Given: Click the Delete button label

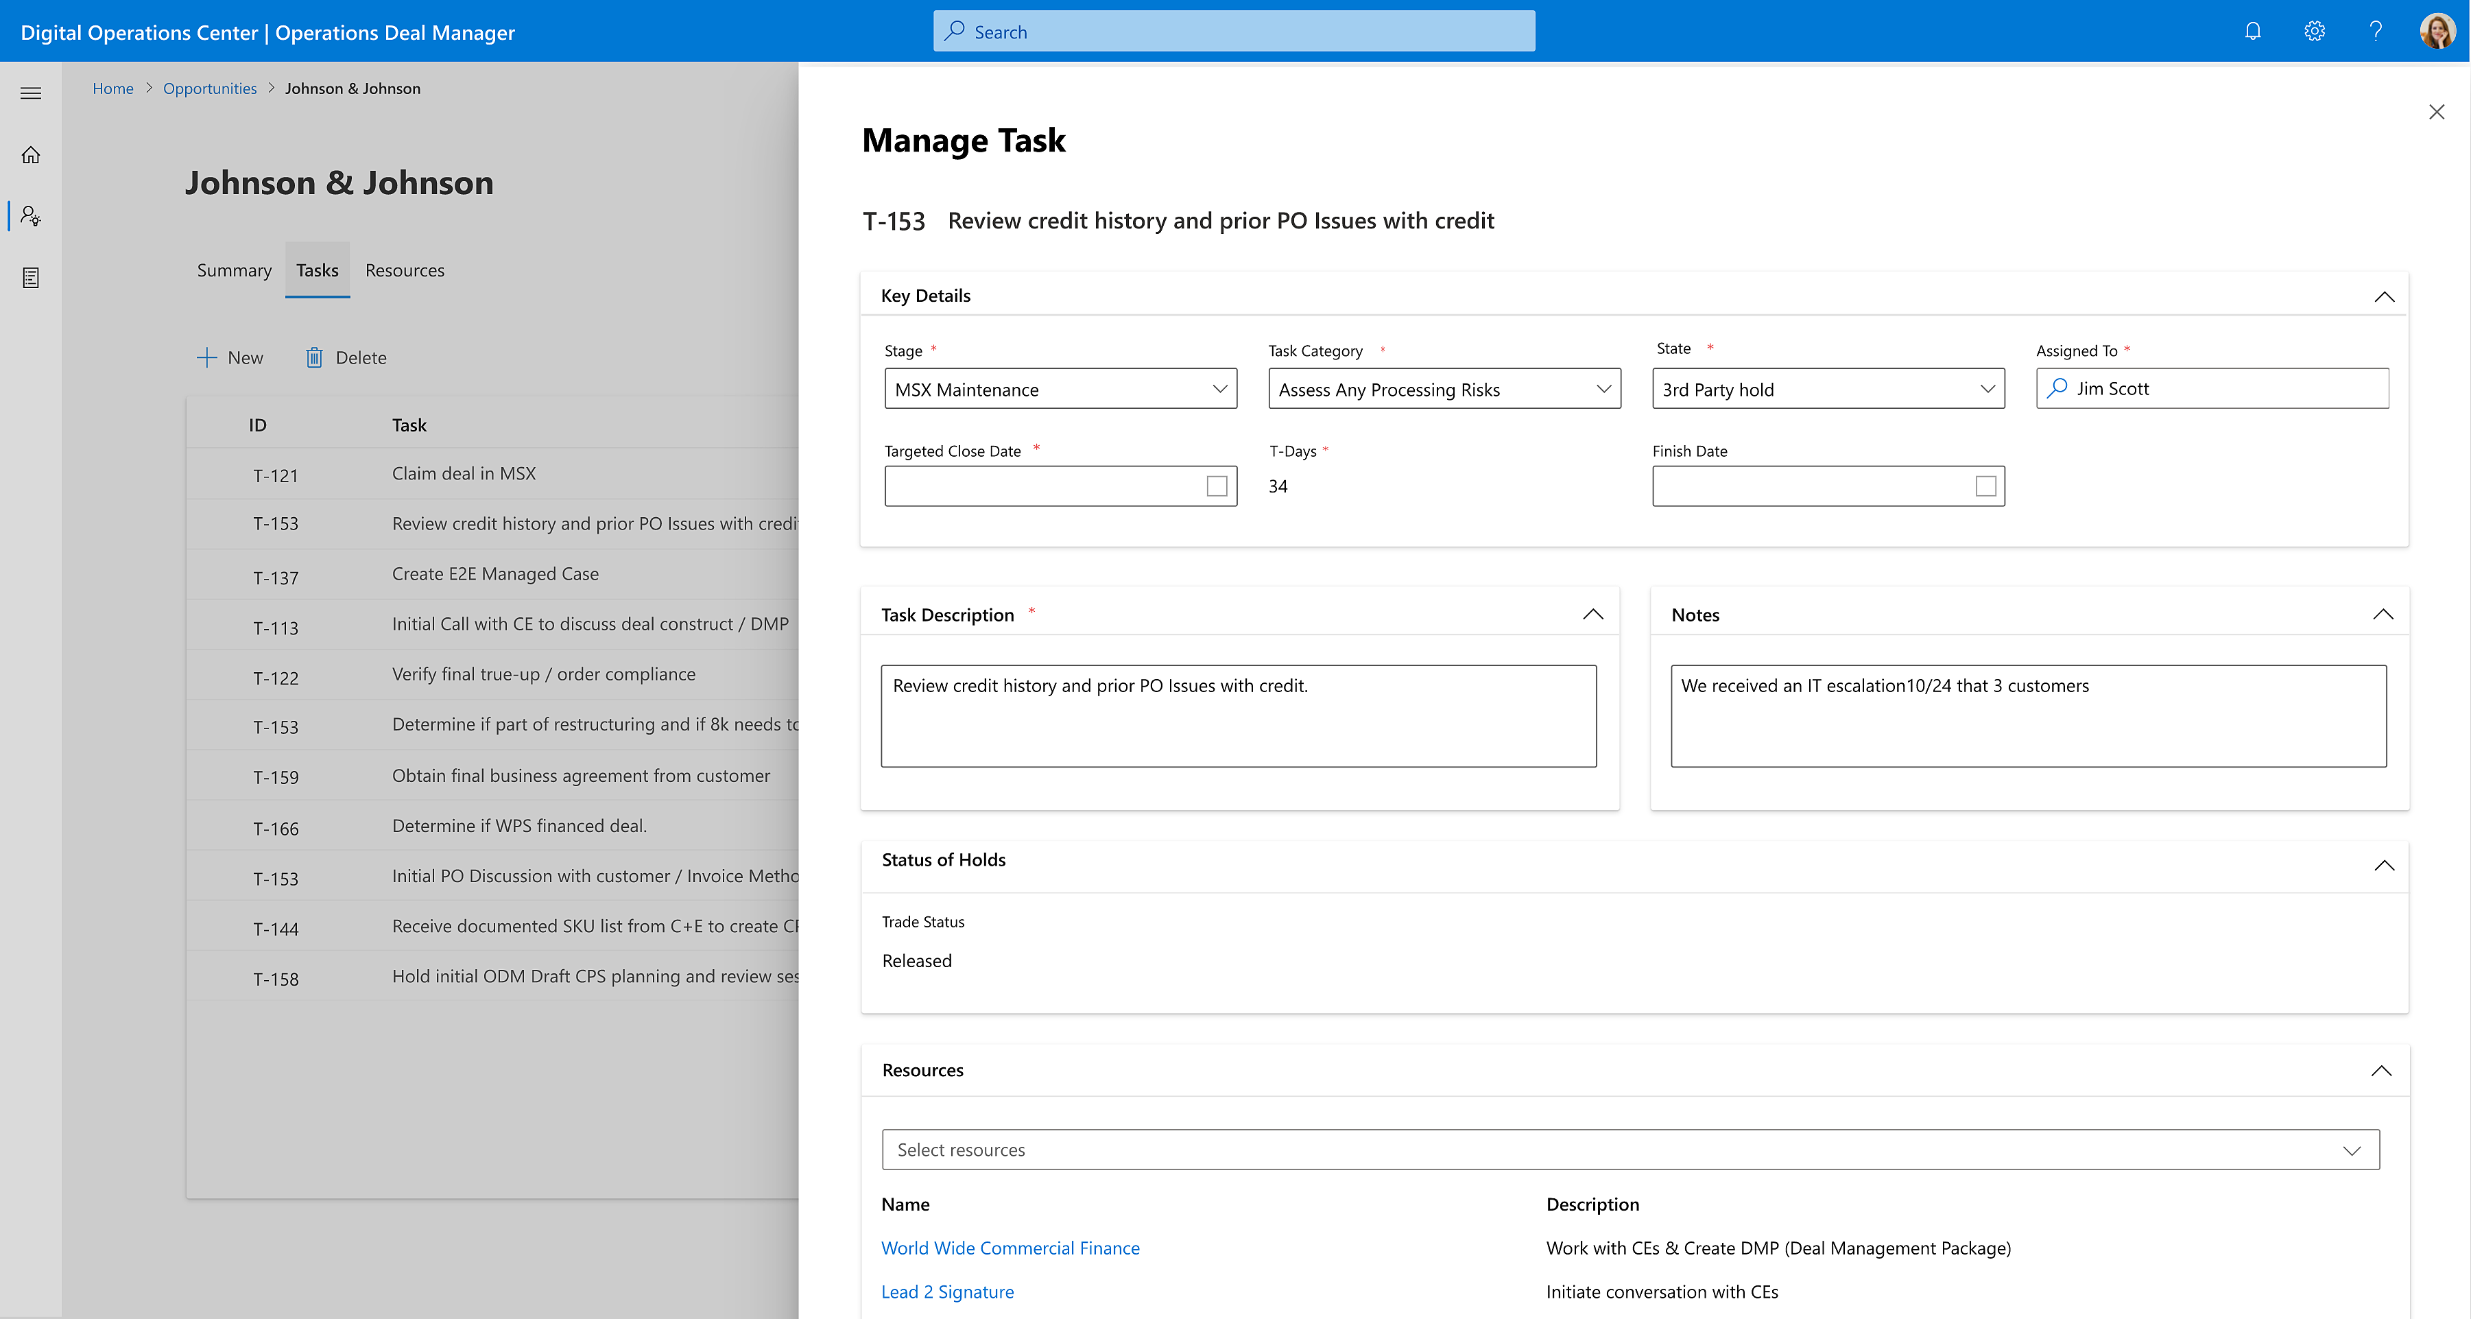Looking at the screenshot, I should pyautogui.click(x=361, y=358).
